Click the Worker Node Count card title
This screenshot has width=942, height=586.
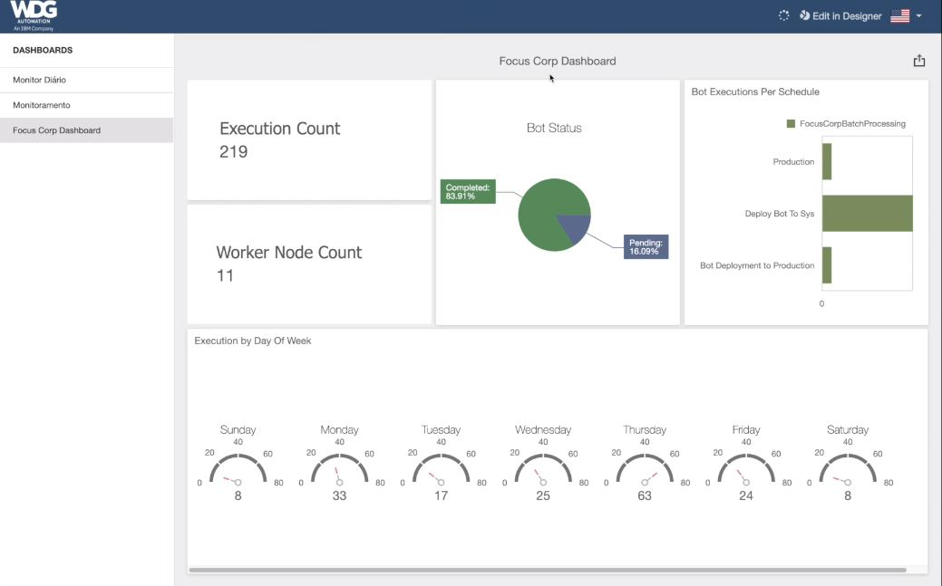tap(289, 252)
